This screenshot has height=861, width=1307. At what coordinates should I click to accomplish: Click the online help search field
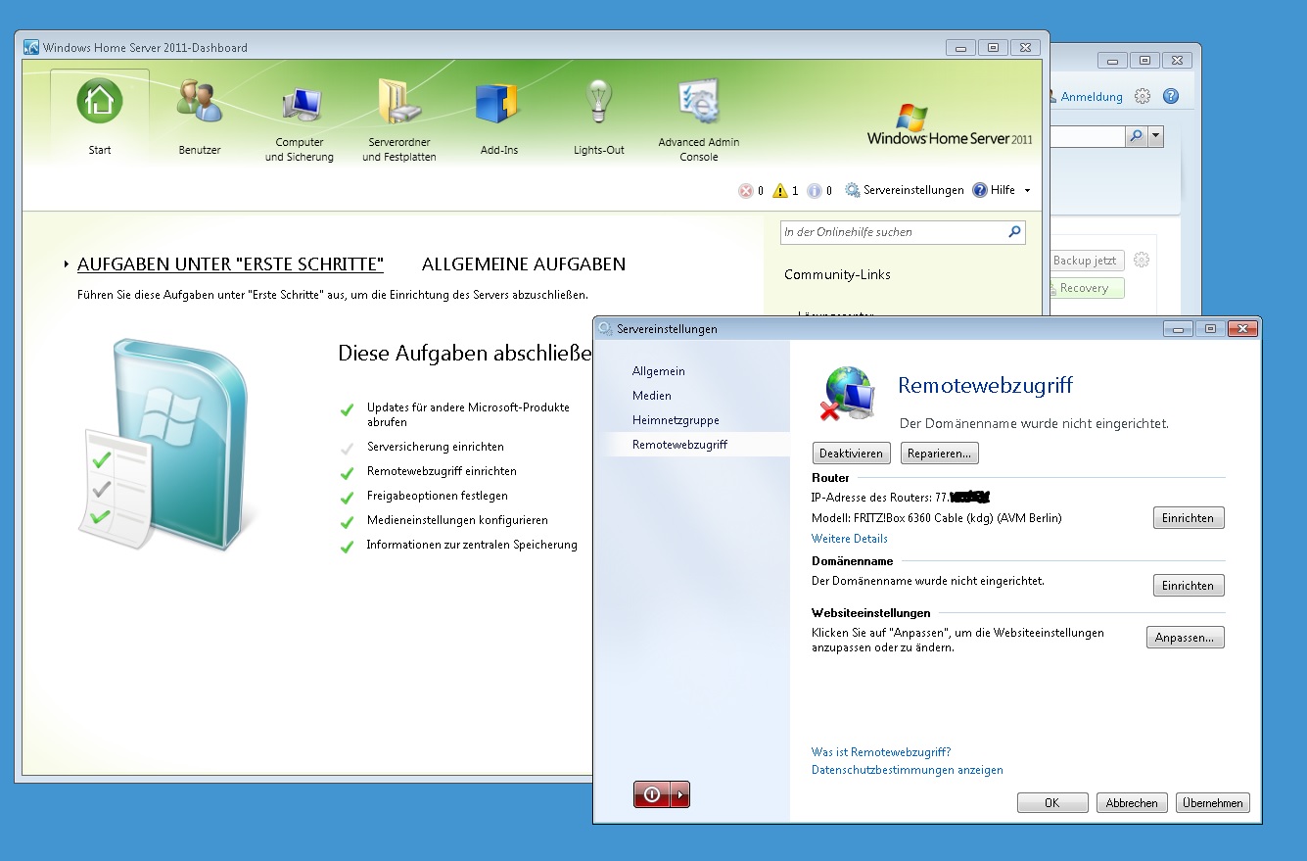click(893, 232)
